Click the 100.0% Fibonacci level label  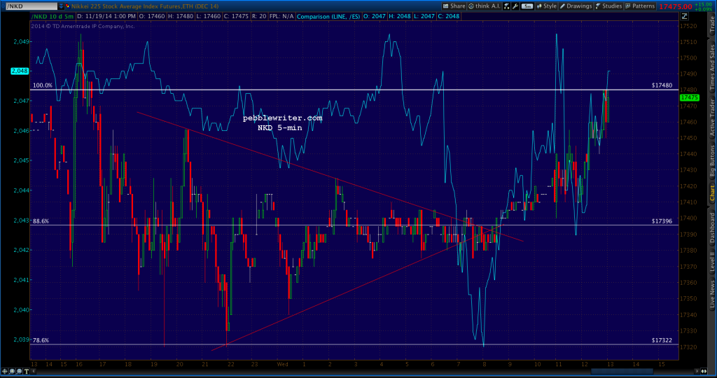[43, 85]
